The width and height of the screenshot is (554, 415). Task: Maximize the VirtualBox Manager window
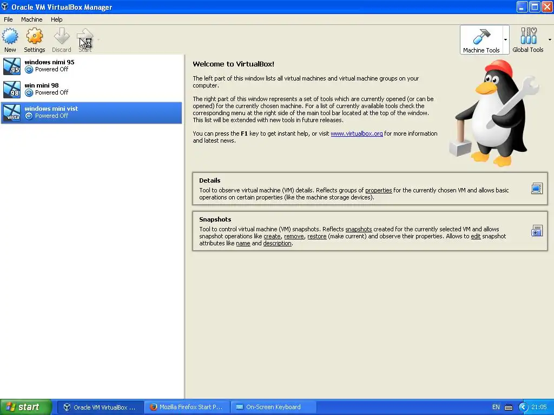coord(535,6)
